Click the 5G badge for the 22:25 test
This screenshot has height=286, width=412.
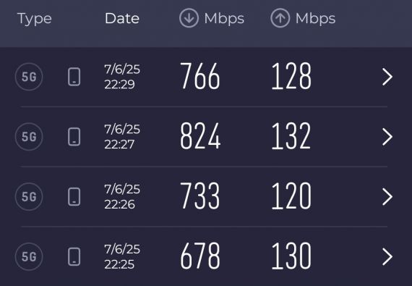29,256
